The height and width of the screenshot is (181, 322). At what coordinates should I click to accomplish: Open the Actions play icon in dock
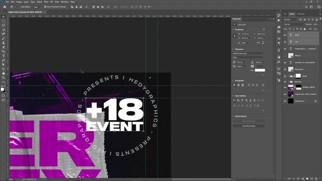pos(279,20)
